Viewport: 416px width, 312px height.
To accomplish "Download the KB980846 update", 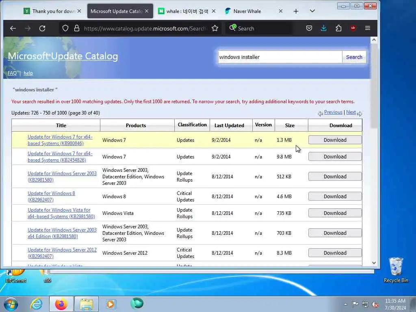I will coord(335,140).
